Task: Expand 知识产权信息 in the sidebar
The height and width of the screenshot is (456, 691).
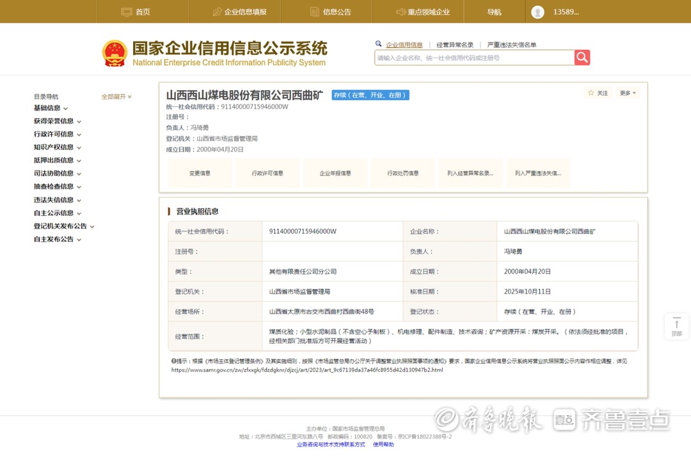Action: [x=58, y=148]
